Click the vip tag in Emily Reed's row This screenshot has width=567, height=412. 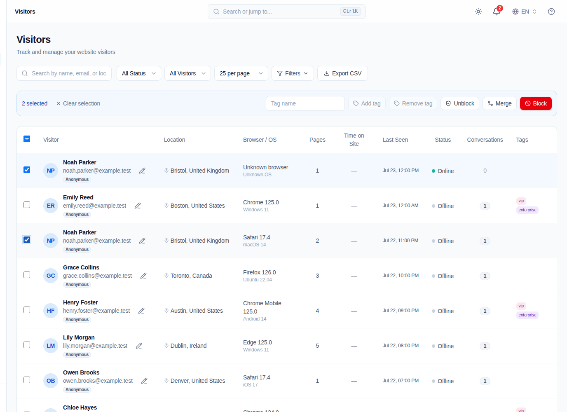coord(521,201)
